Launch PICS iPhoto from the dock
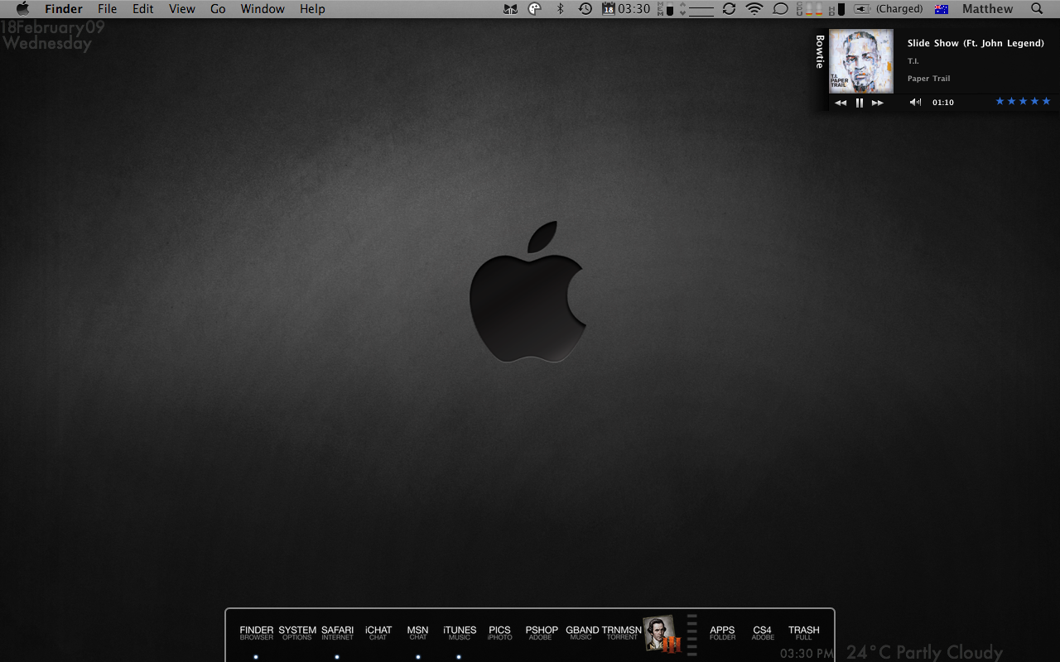Viewport: 1060px width, 662px height. pyautogui.click(x=500, y=633)
